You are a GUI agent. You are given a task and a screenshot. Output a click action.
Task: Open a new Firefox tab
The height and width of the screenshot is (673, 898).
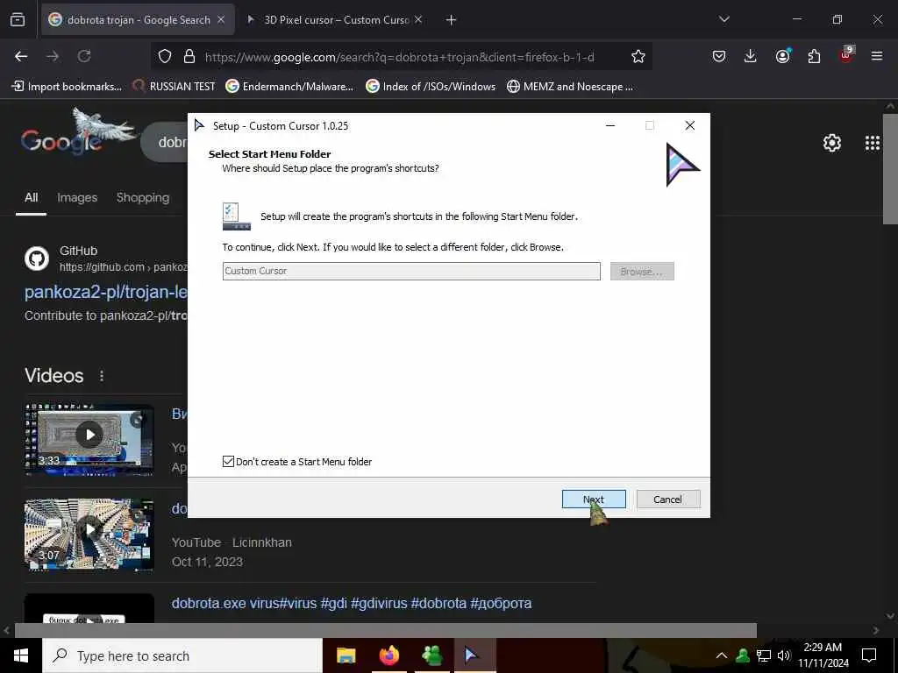point(451,20)
